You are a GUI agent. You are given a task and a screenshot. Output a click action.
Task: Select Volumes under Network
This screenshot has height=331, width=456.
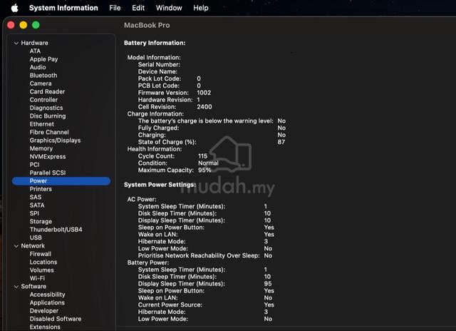coord(41,270)
